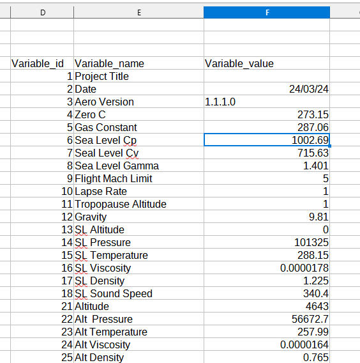Select the Gravity value 9.81

pos(267,217)
